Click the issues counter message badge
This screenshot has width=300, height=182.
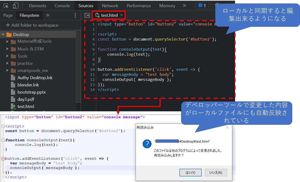tap(202, 6)
